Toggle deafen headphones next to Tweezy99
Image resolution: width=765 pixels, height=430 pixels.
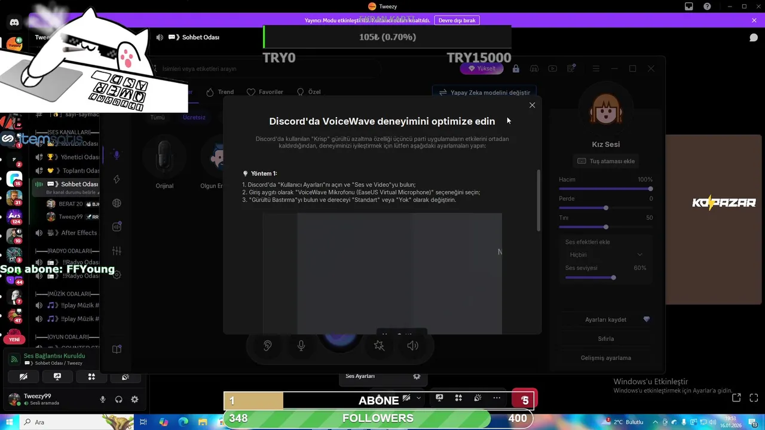(119, 400)
